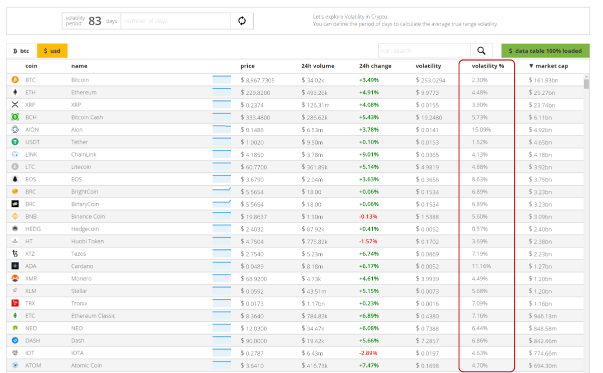The height and width of the screenshot is (373, 603).
Task: Click the Stellar XLM icon
Action: coord(15,291)
